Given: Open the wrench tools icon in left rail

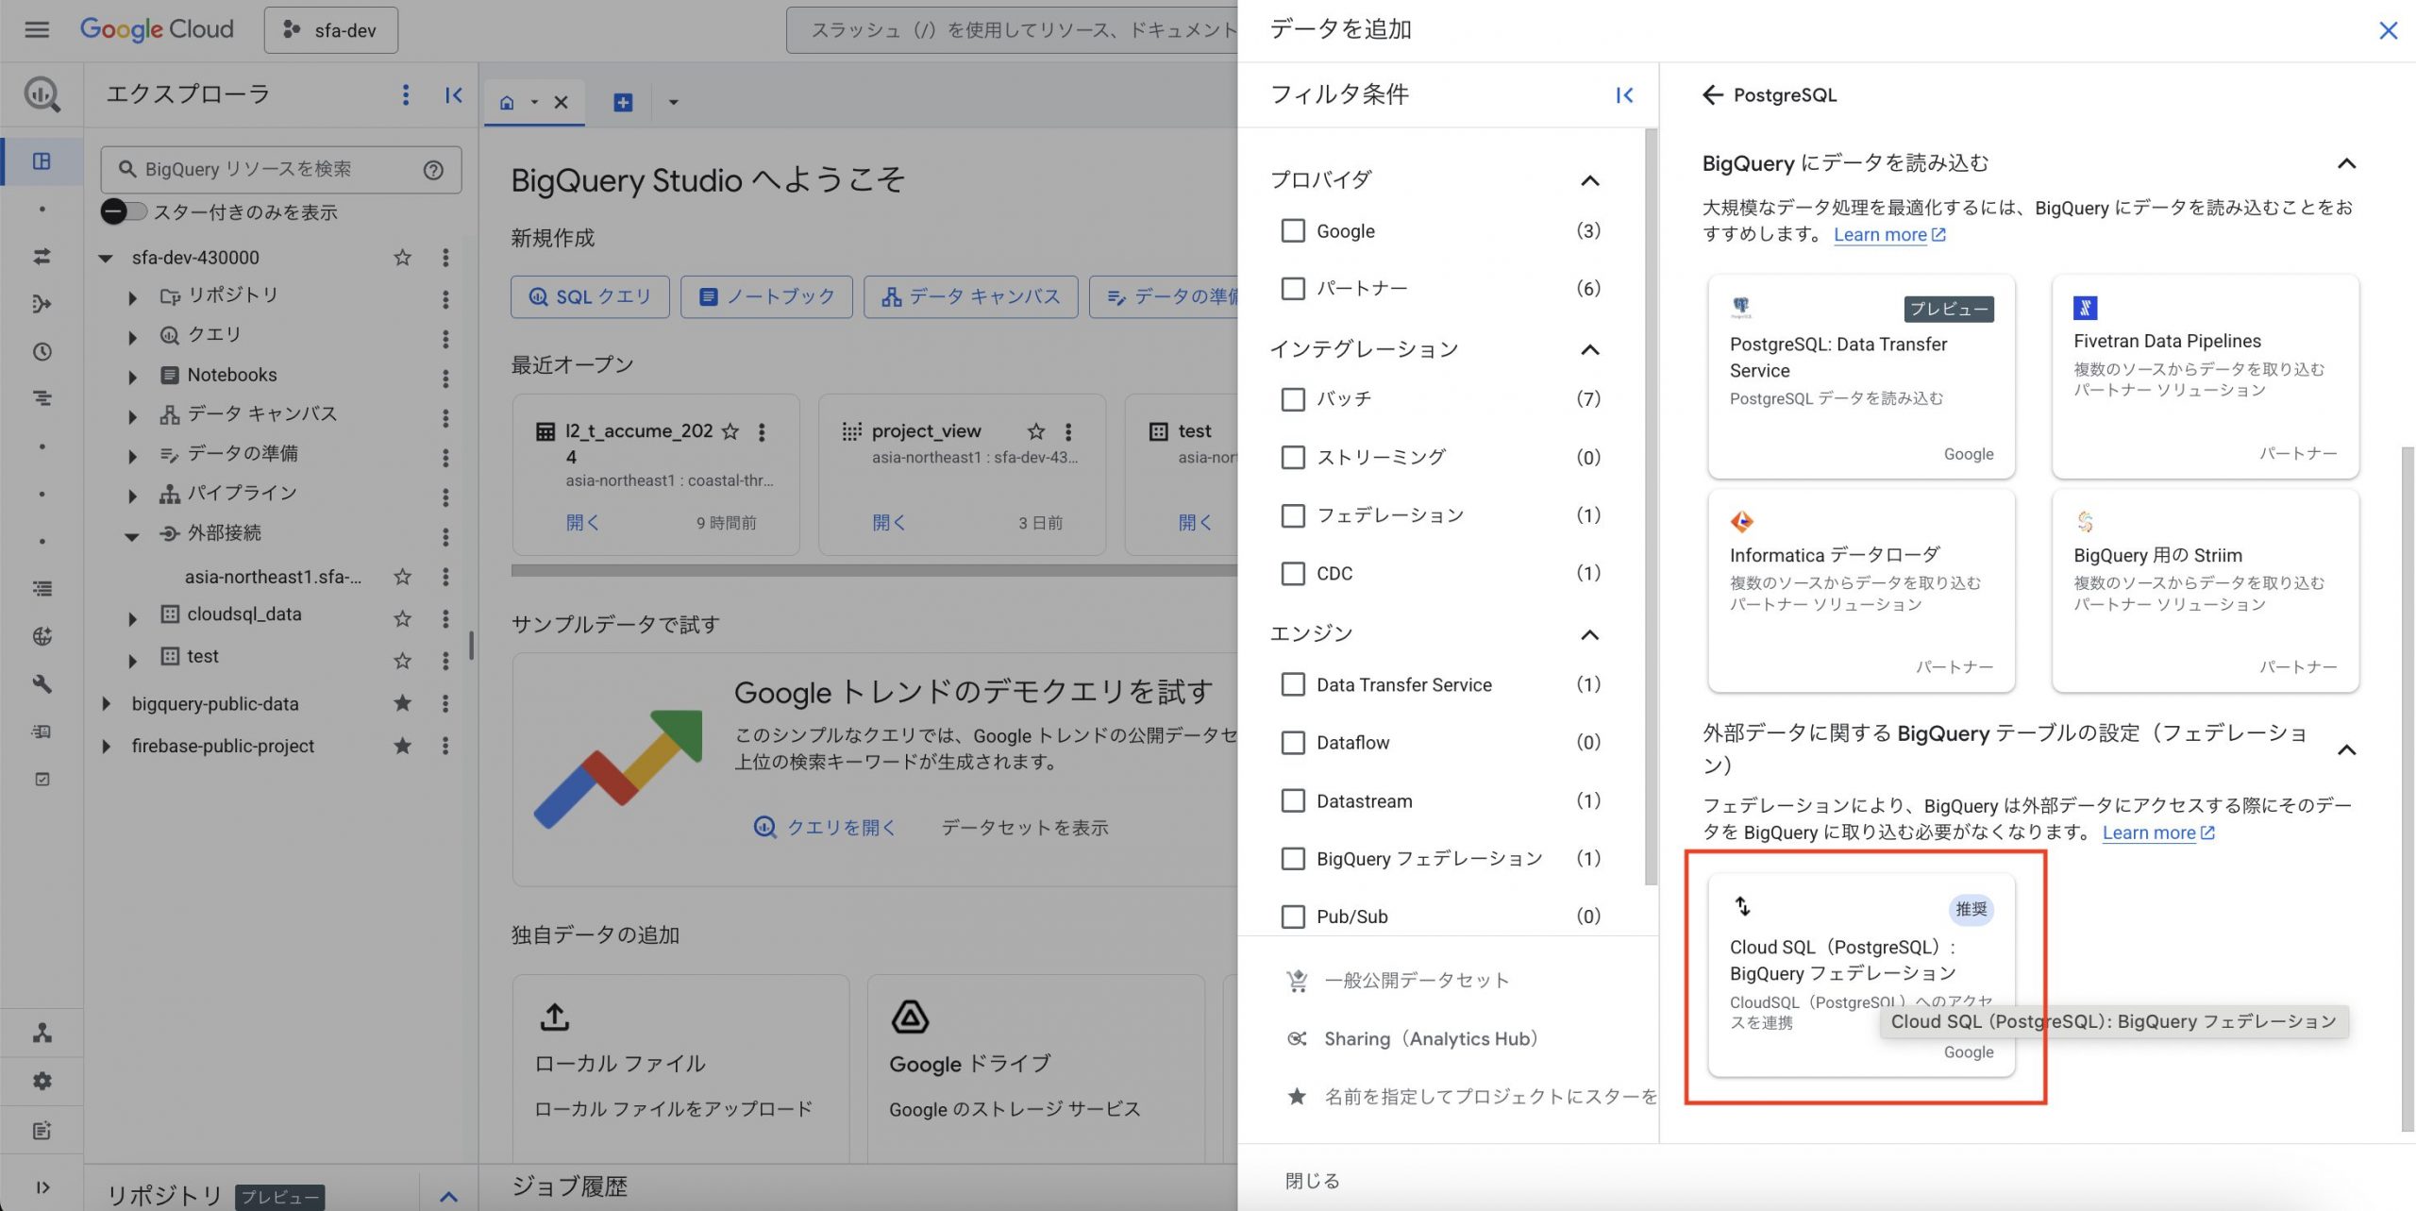Looking at the screenshot, I should click(42, 683).
